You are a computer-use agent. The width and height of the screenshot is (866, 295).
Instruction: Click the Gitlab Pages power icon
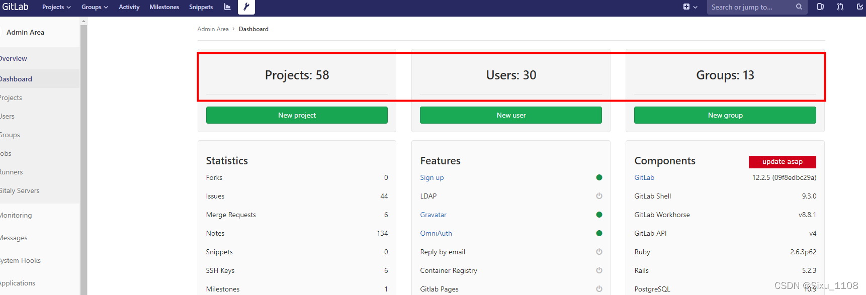pyautogui.click(x=599, y=289)
